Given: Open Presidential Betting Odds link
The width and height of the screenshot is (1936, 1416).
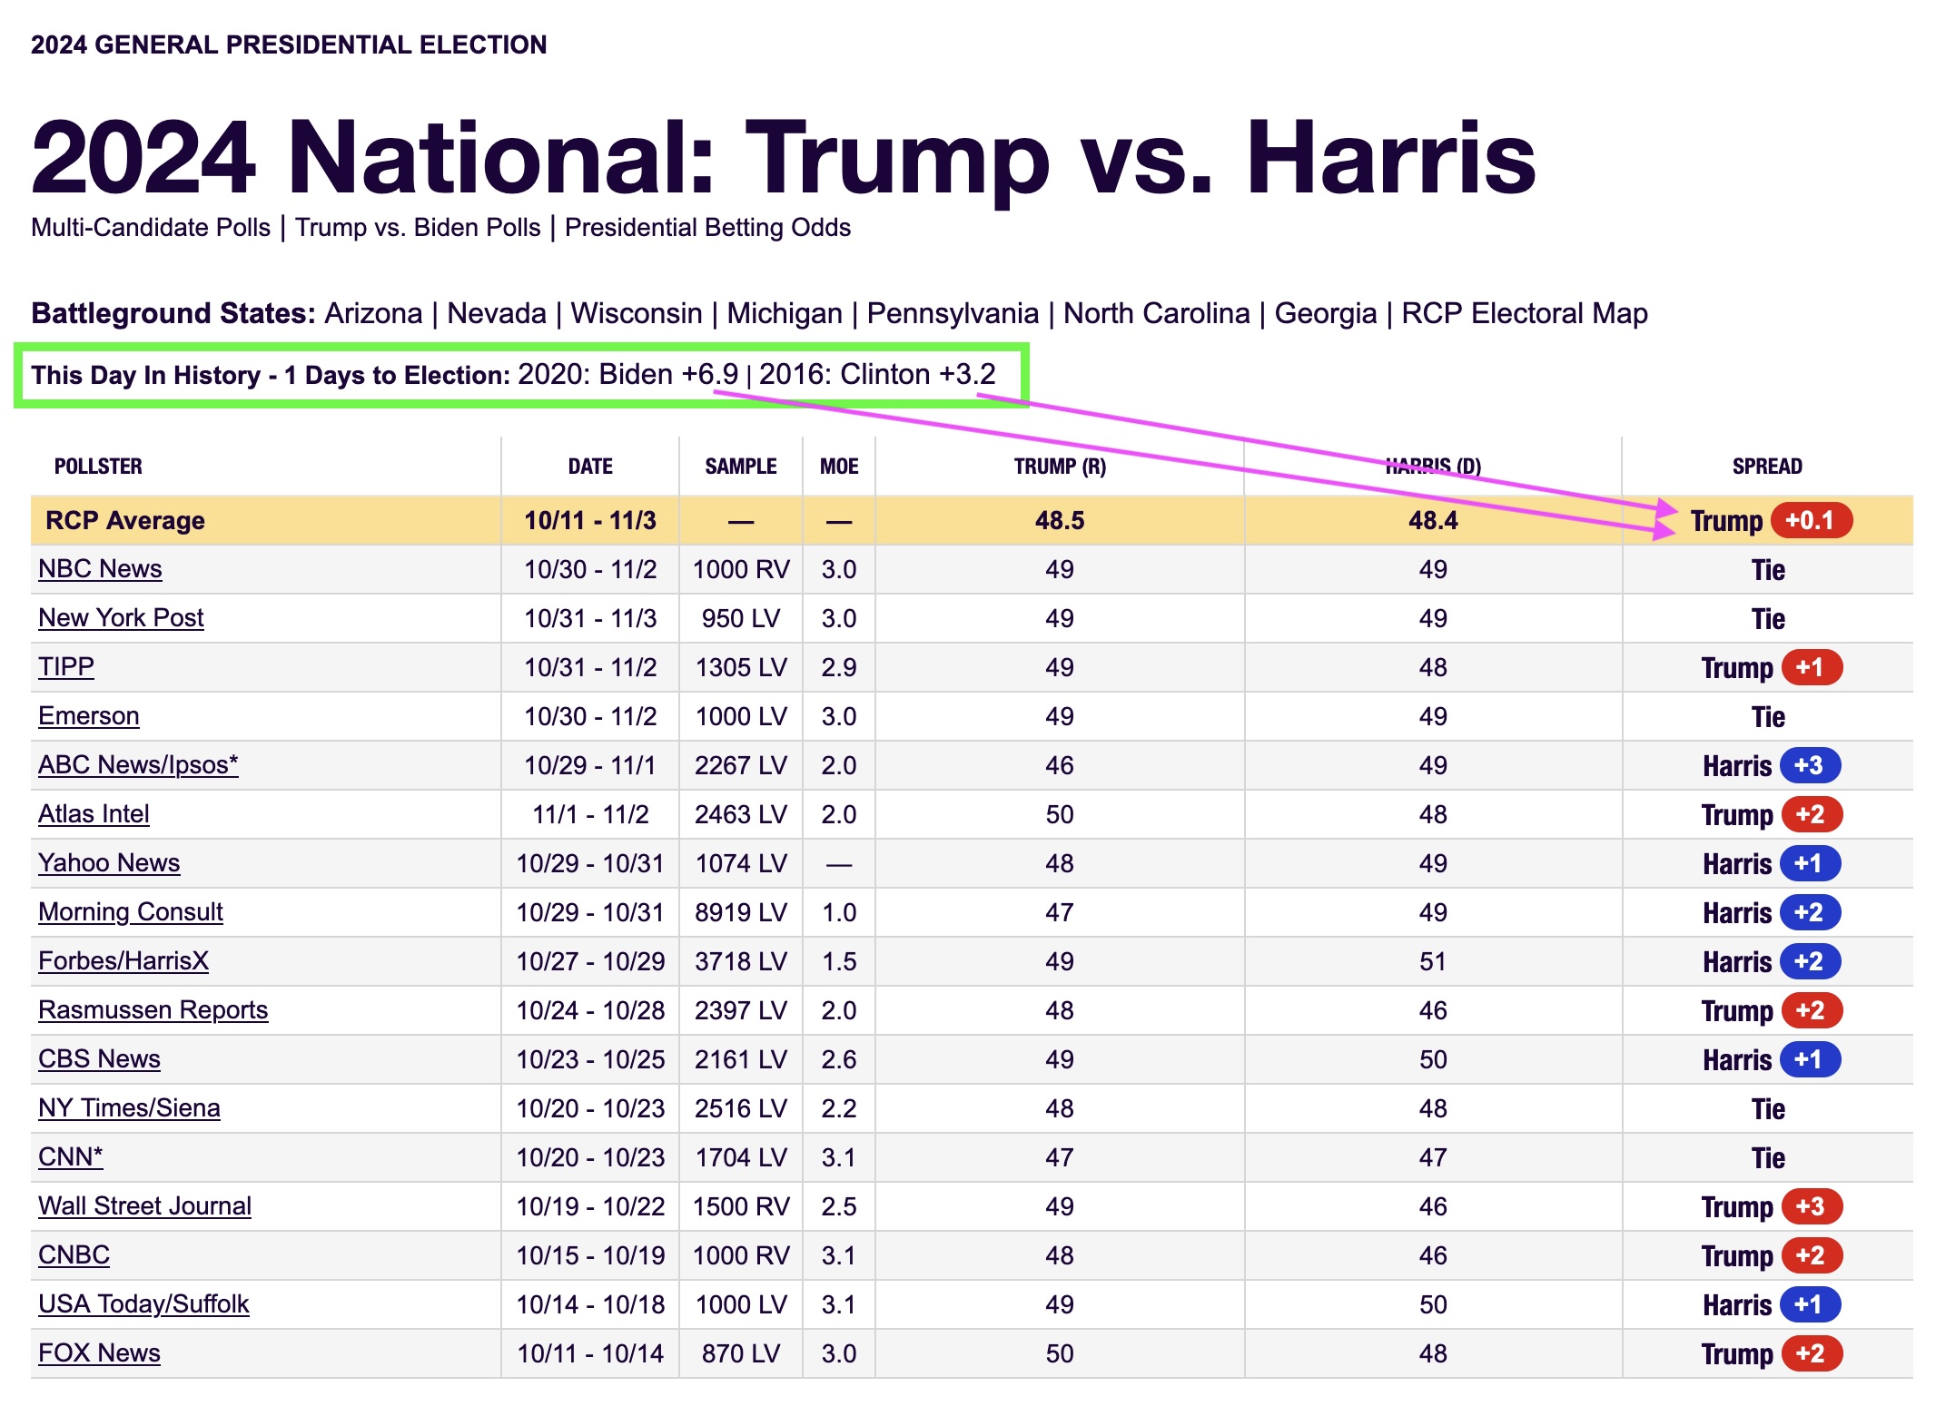Looking at the screenshot, I should pos(707,227).
